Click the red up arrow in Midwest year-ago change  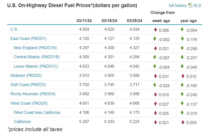(183, 76)
